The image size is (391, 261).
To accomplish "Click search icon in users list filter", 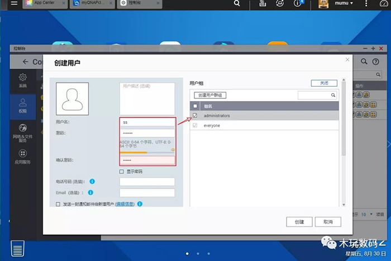I will click(378, 74).
